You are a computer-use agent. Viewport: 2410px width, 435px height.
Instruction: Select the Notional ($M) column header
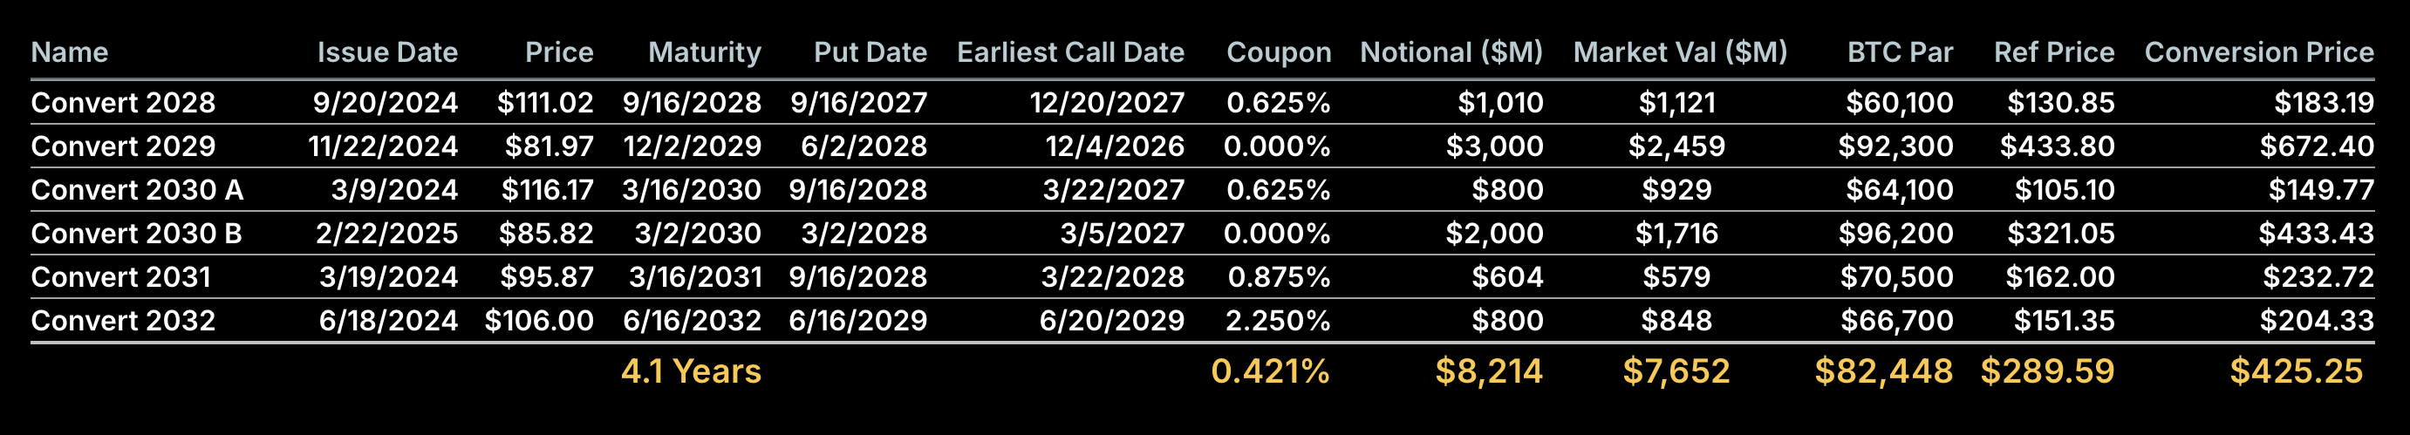(x=1451, y=52)
